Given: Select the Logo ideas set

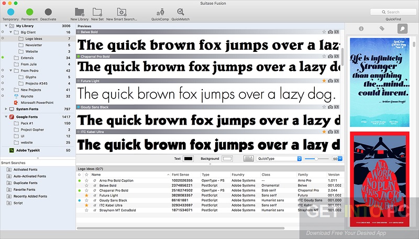Looking at the screenshot, I should pos(38,39).
